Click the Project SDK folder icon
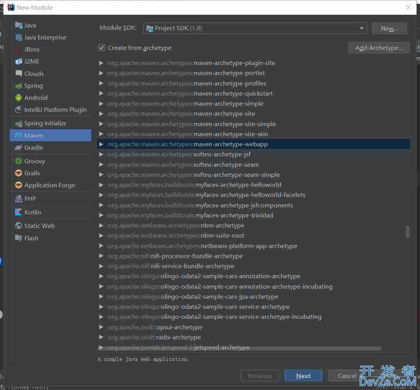Screen dimensions: 420x390 click(150, 28)
